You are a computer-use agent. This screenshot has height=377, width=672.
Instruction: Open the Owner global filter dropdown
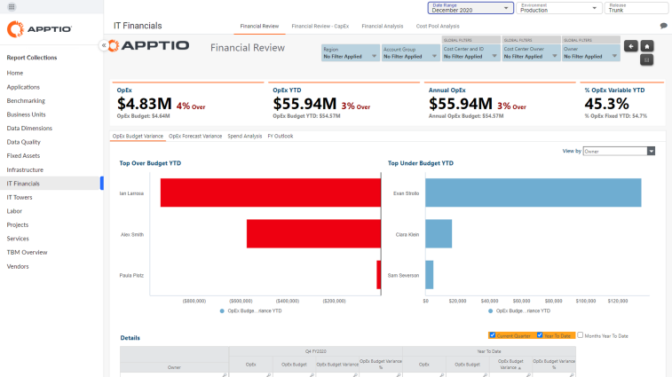tap(591, 52)
